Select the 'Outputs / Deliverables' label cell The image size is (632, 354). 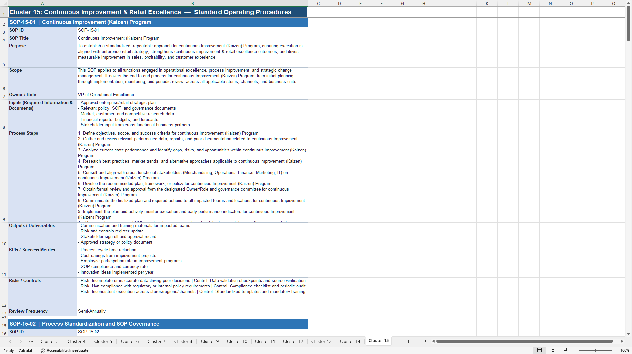coord(42,234)
